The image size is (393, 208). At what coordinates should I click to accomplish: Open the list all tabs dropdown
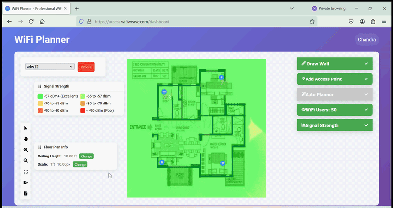click(x=291, y=8)
